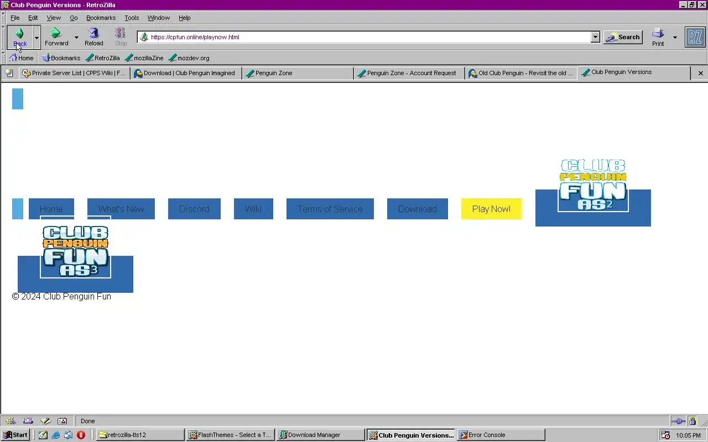708x442 pixels.
Task: Select the Club Penguin Versions tab
Action: (x=634, y=72)
